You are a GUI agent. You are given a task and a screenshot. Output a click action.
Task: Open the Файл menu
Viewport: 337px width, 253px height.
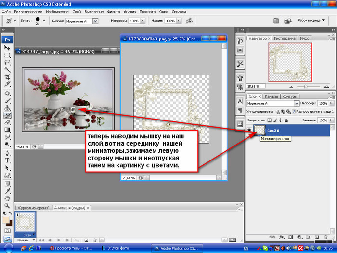[x=6, y=12]
